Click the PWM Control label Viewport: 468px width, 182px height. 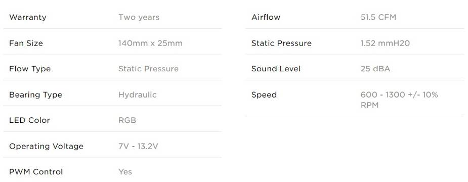point(36,172)
